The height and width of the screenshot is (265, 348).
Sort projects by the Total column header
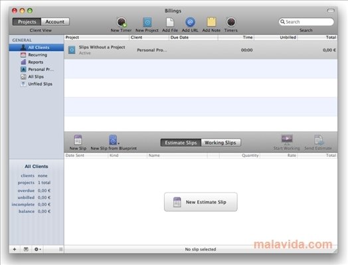click(317, 37)
